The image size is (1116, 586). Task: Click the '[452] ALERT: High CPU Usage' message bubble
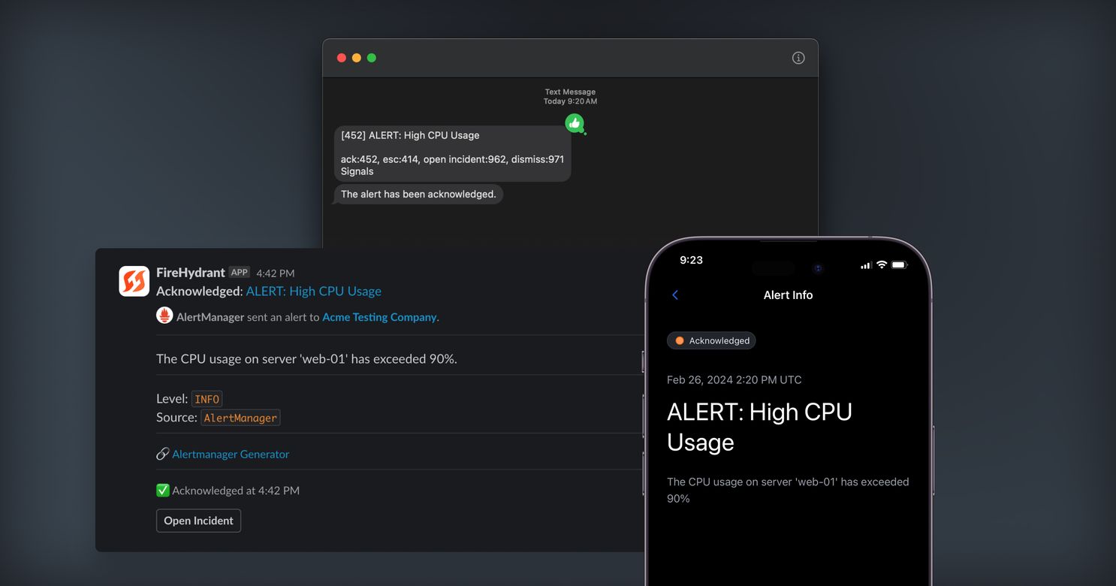(x=452, y=153)
